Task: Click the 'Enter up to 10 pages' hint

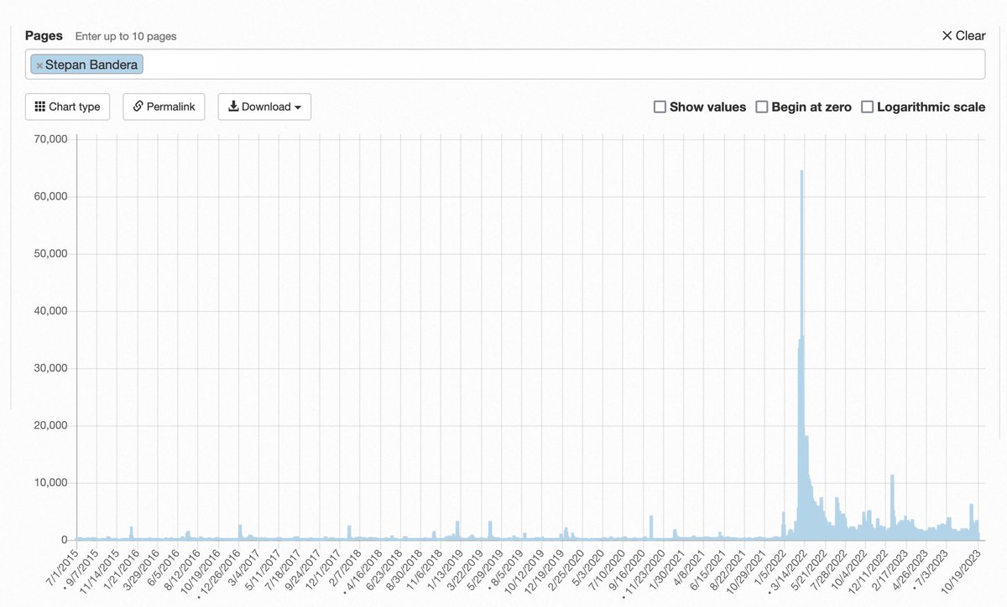Action: tap(126, 36)
